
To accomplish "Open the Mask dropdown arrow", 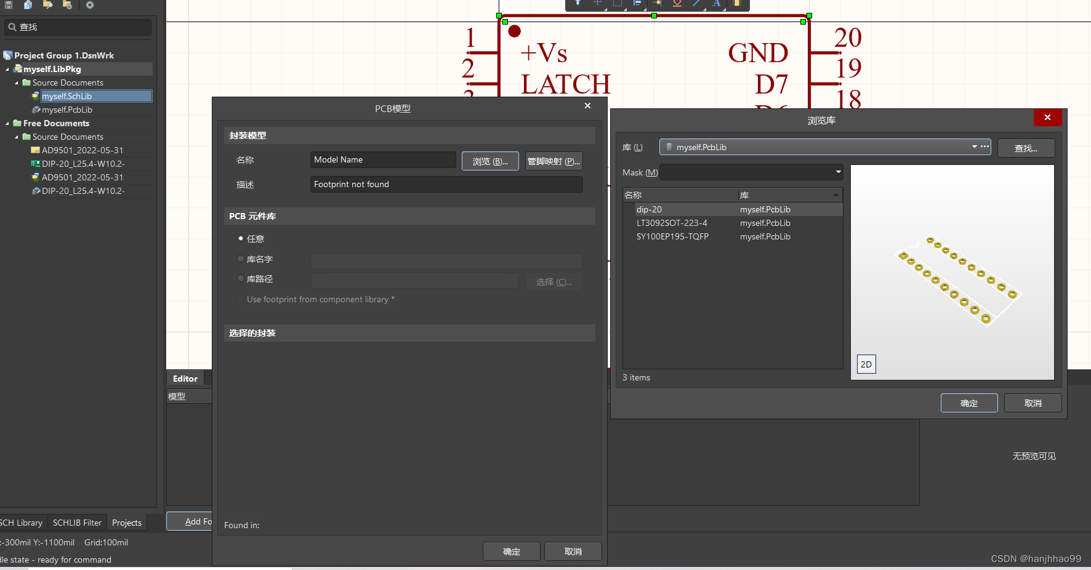I will [x=838, y=172].
